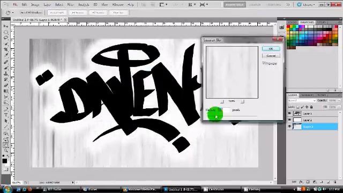Screen dimensions: 343x193
Task: Toggle lock image pixels brush icon
Action: click(x=302, y=107)
